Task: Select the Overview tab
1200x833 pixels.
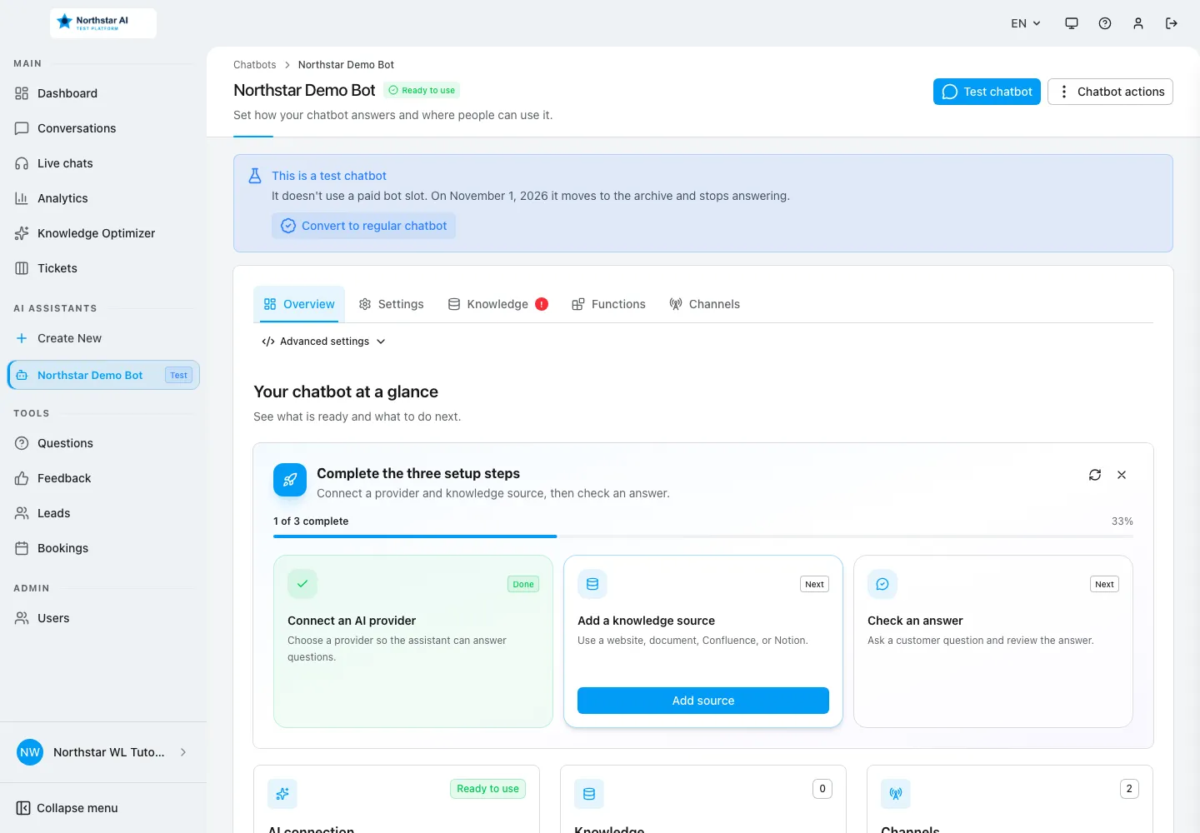Action: 299,304
